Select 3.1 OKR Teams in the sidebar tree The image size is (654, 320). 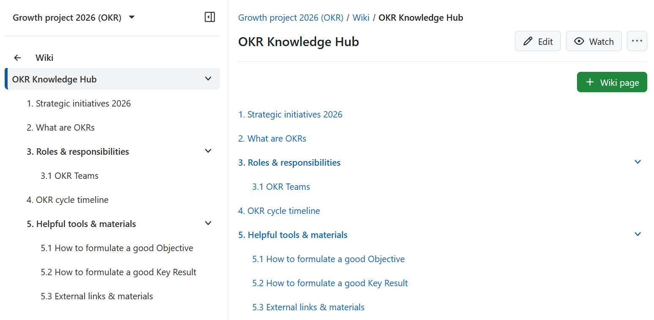[69, 175]
